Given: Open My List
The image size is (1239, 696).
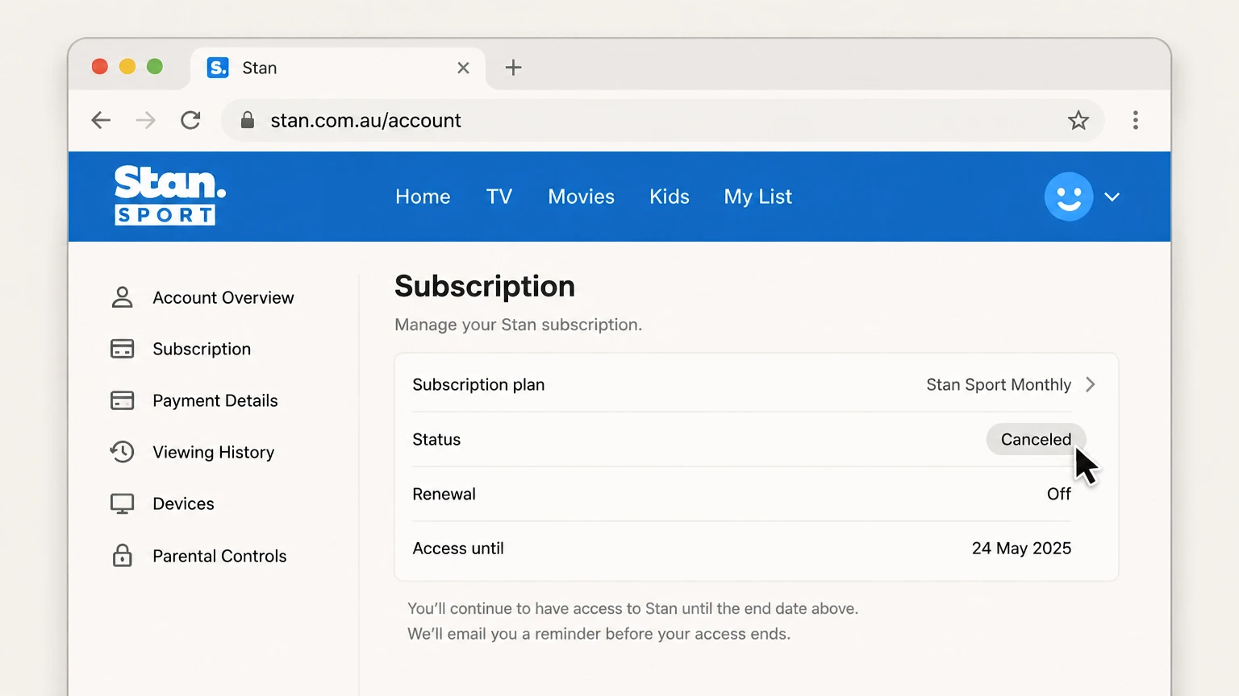Looking at the screenshot, I should (x=757, y=197).
